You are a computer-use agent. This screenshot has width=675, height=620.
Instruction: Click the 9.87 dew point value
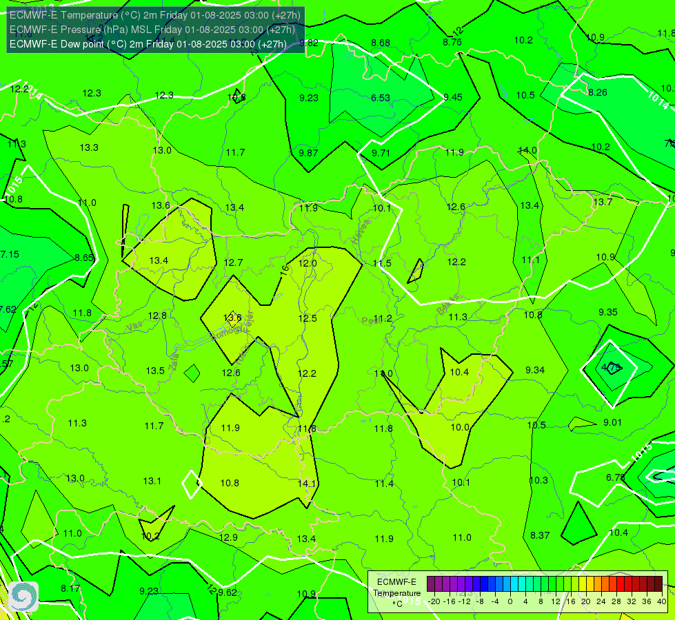tap(308, 153)
